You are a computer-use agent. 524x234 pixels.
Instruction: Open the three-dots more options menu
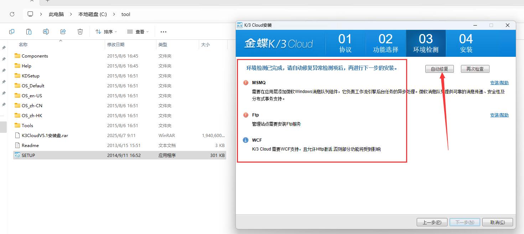tap(164, 32)
